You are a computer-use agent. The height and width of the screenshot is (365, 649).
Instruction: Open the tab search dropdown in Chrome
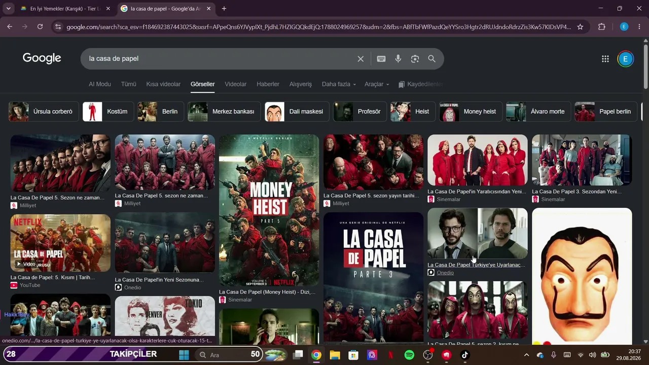point(9,9)
